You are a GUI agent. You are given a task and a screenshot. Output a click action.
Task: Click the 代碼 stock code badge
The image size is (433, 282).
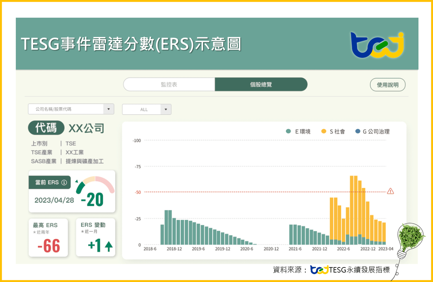pos(46,128)
